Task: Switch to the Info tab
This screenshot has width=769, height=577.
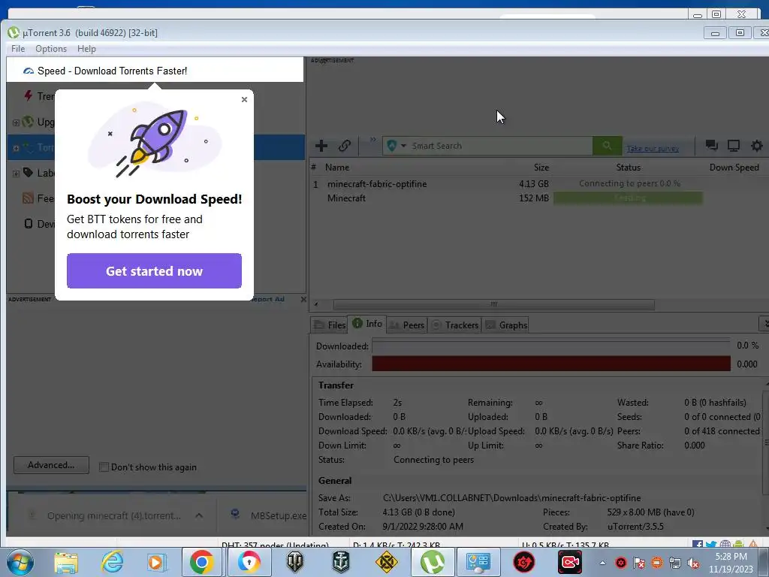Action: (x=367, y=324)
